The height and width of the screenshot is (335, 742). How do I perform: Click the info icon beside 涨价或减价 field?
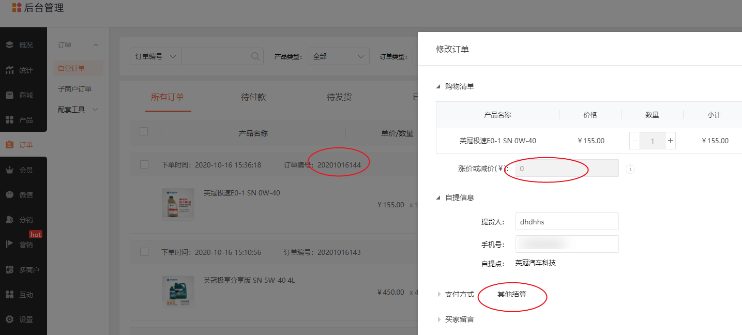coord(630,169)
